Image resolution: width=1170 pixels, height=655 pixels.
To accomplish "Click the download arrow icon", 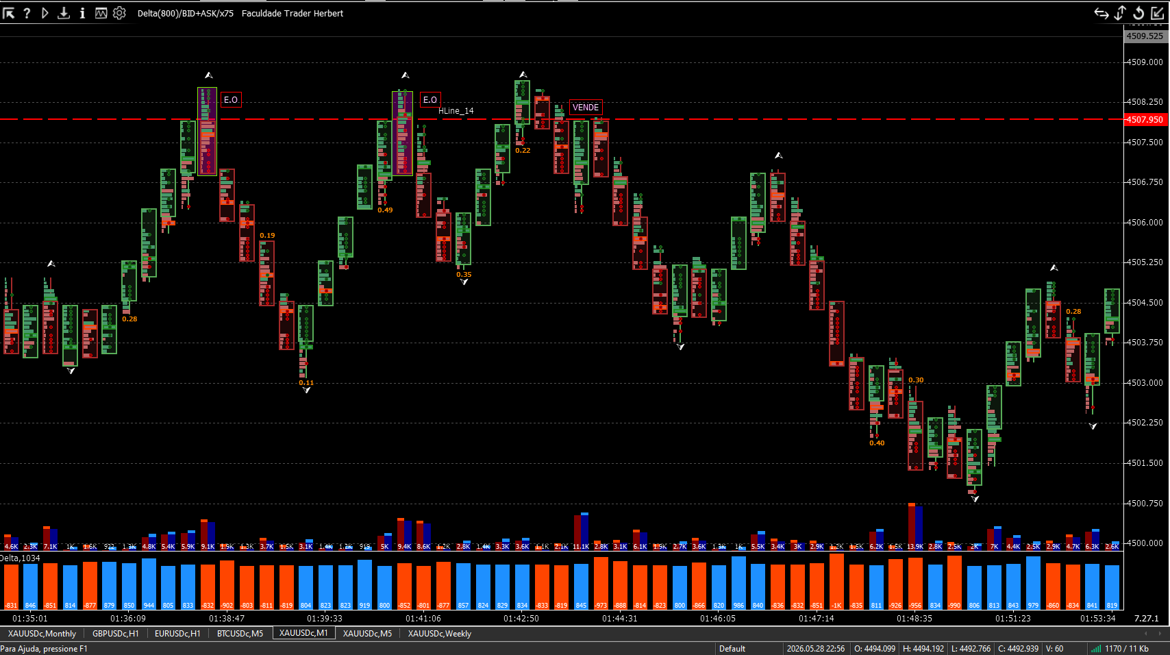I will (x=63, y=13).
